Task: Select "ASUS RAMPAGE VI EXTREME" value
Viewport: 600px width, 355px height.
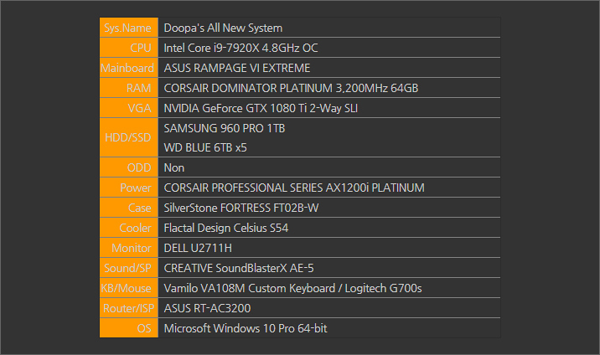Action: point(237,68)
